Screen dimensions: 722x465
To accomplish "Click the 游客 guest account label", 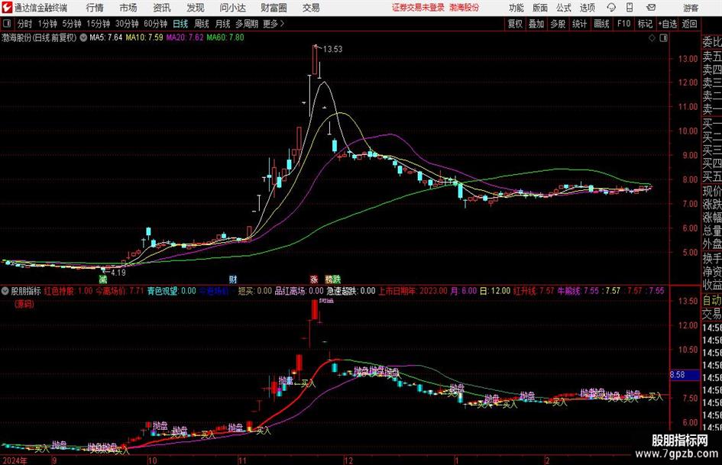I will [691, 8].
